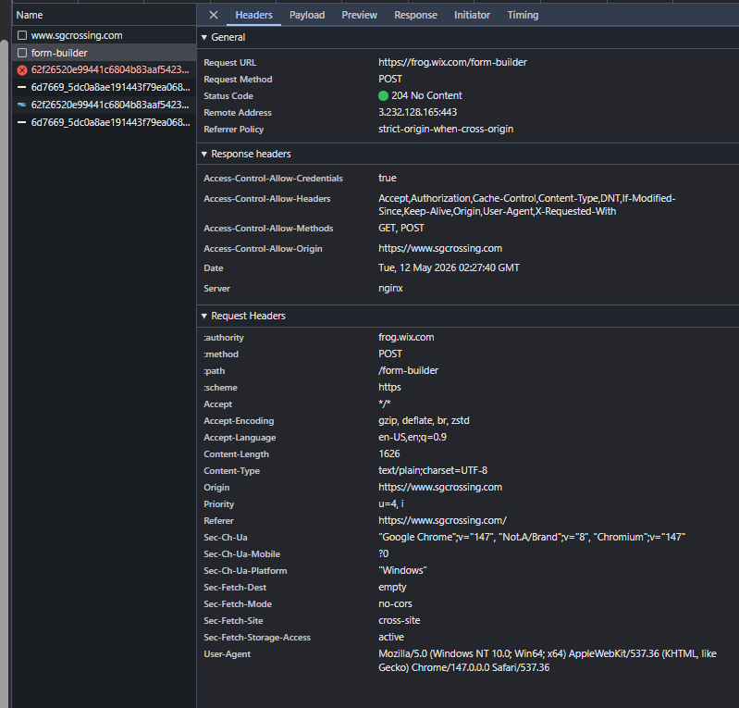Click the :authority value frog.wix.com
739x708 pixels.
pyautogui.click(x=406, y=337)
